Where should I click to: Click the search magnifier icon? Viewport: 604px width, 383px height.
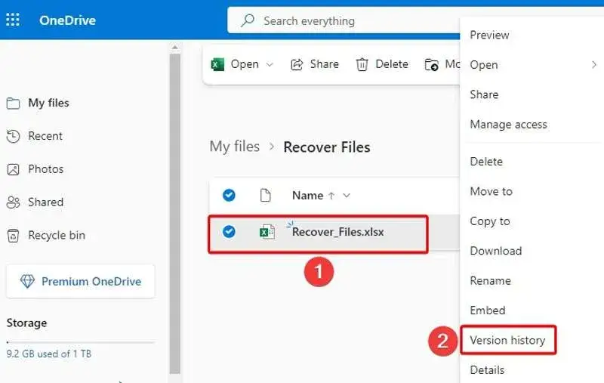[x=248, y=20]
